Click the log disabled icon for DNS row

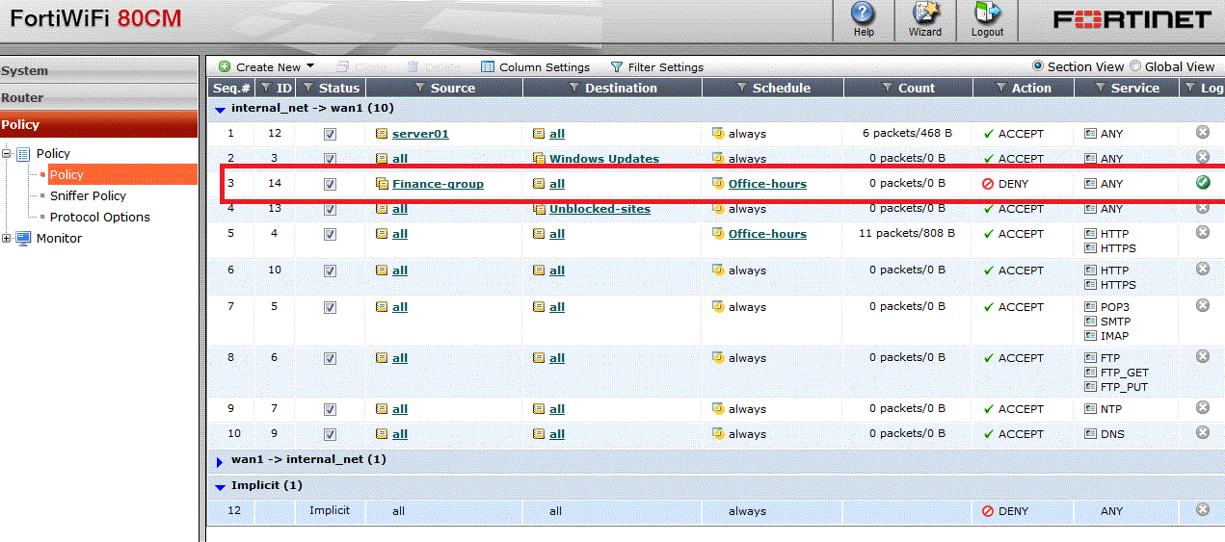[1203, 432]
